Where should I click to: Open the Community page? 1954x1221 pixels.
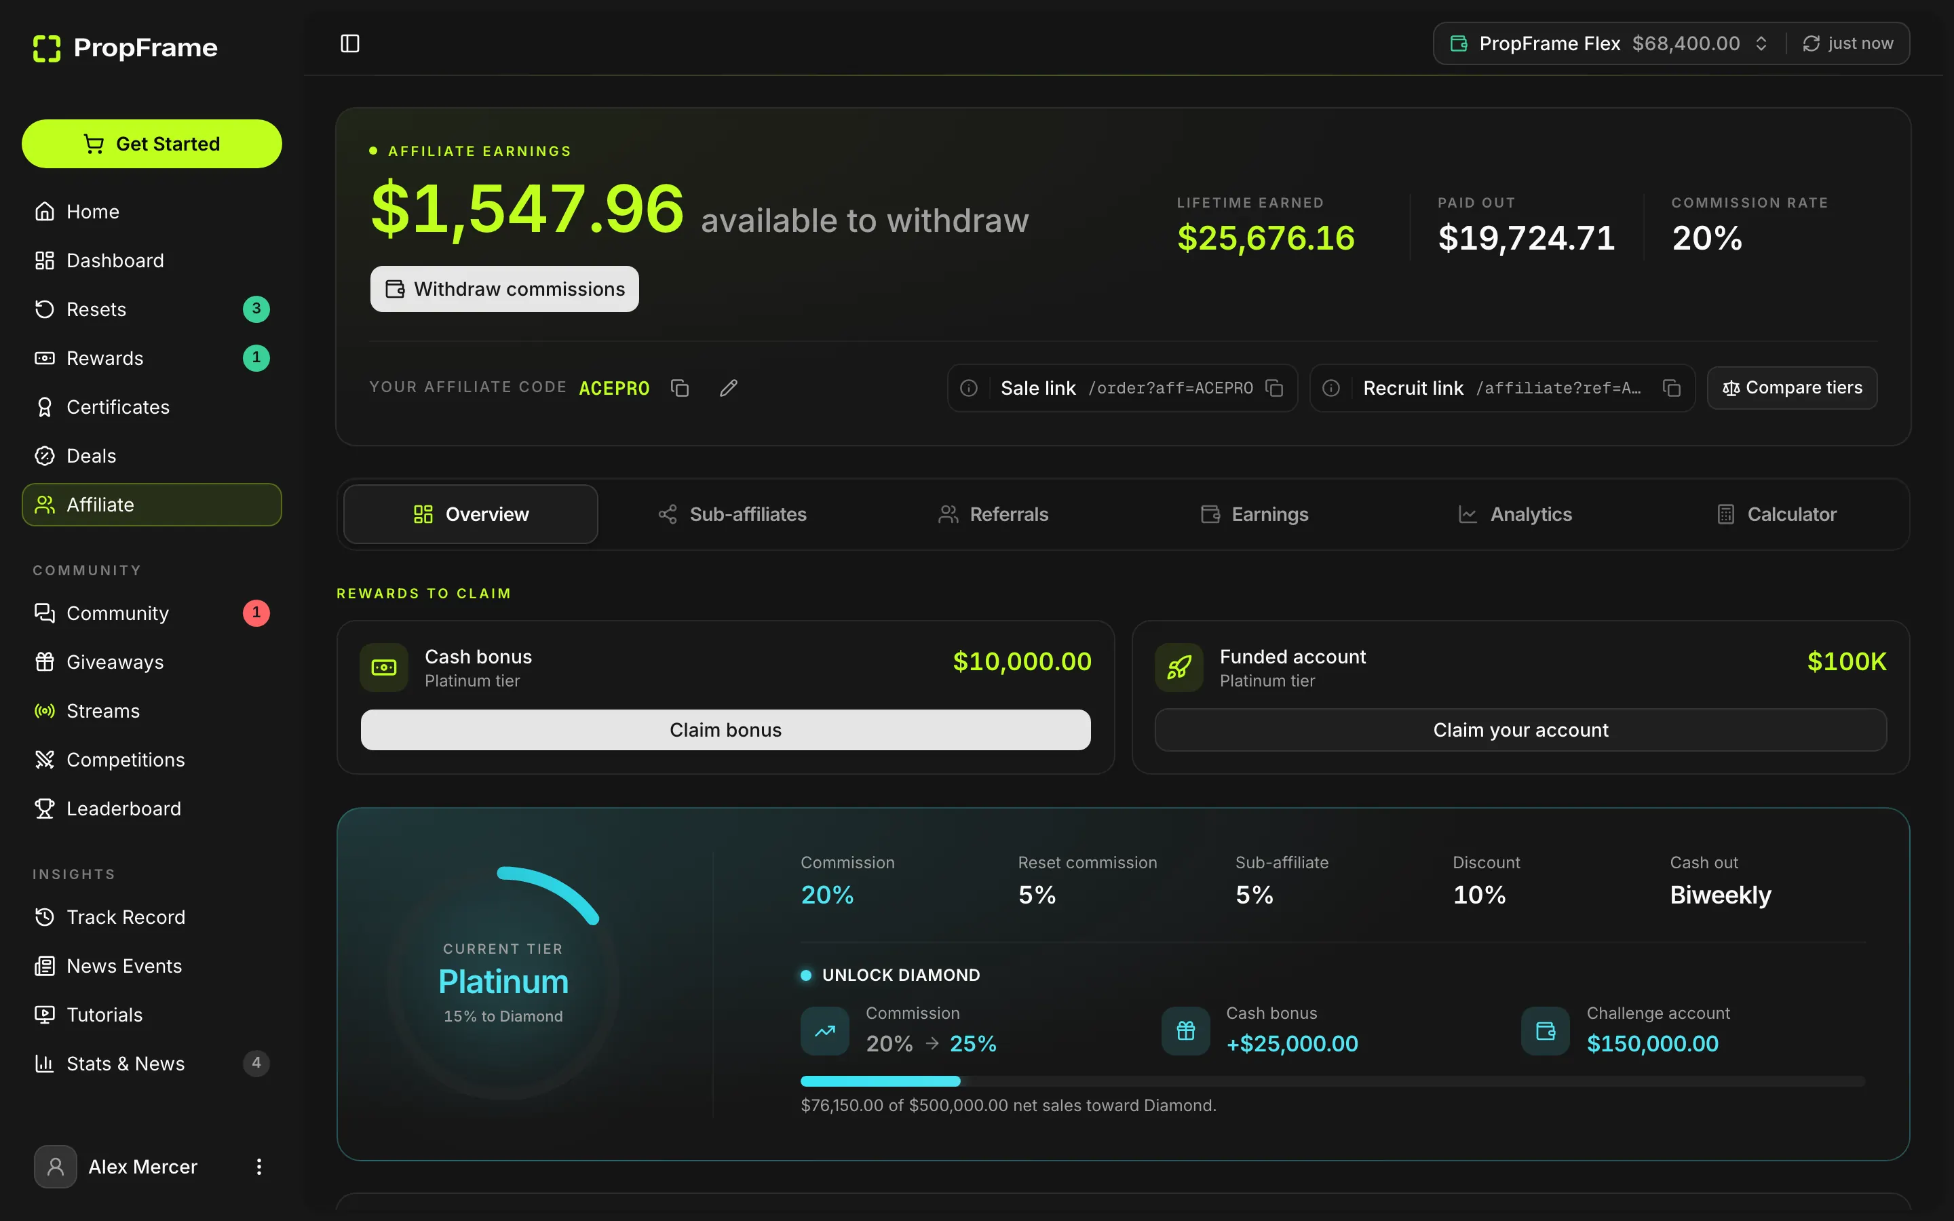pos(152,613)
